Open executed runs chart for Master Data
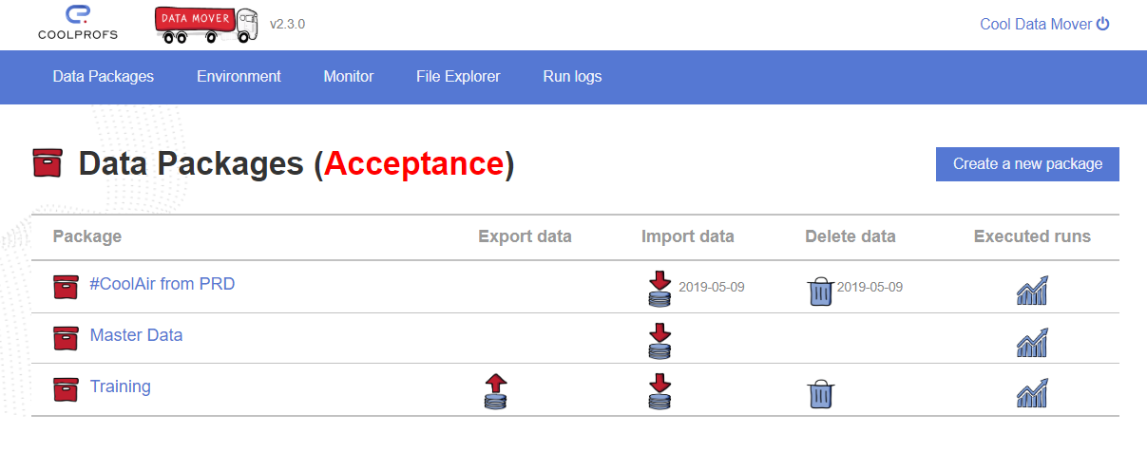This screenshot has width=1147, height=471. tap(1032, 342)
